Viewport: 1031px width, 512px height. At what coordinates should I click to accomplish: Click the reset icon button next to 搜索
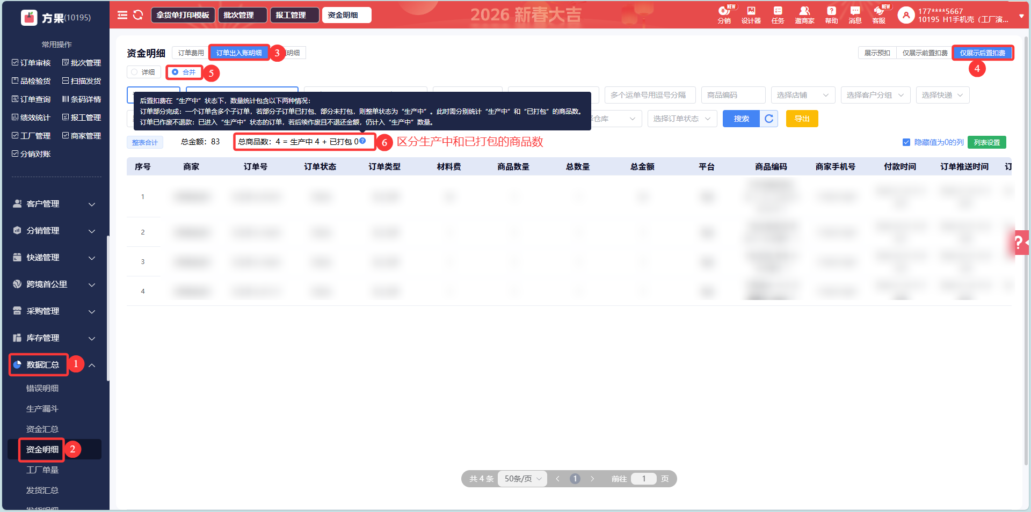(769, 119)
